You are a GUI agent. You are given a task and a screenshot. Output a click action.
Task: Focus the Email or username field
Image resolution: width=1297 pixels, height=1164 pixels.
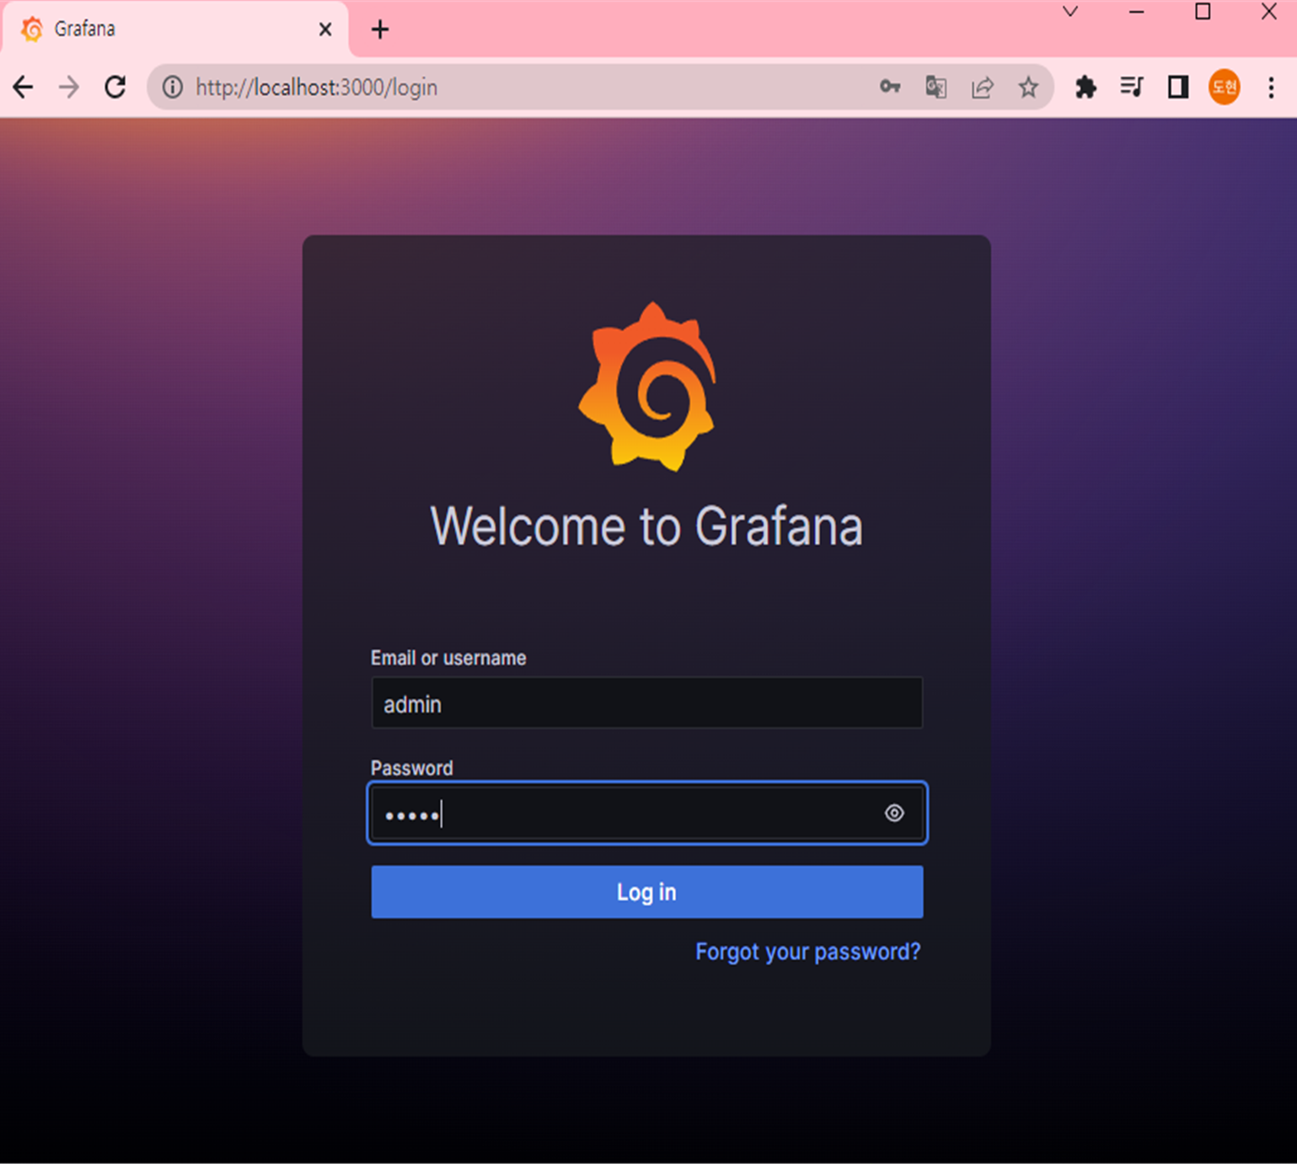coord(647,703)
